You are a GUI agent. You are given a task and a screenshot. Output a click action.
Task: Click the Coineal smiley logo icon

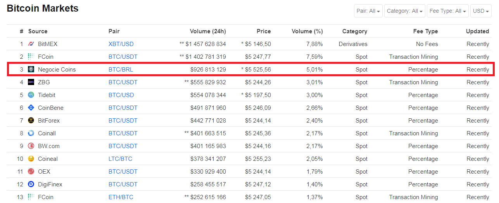point(31,159)
